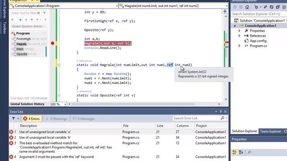Sort by the Description column header
The image size is (287, 161).
tap(70, 126)
